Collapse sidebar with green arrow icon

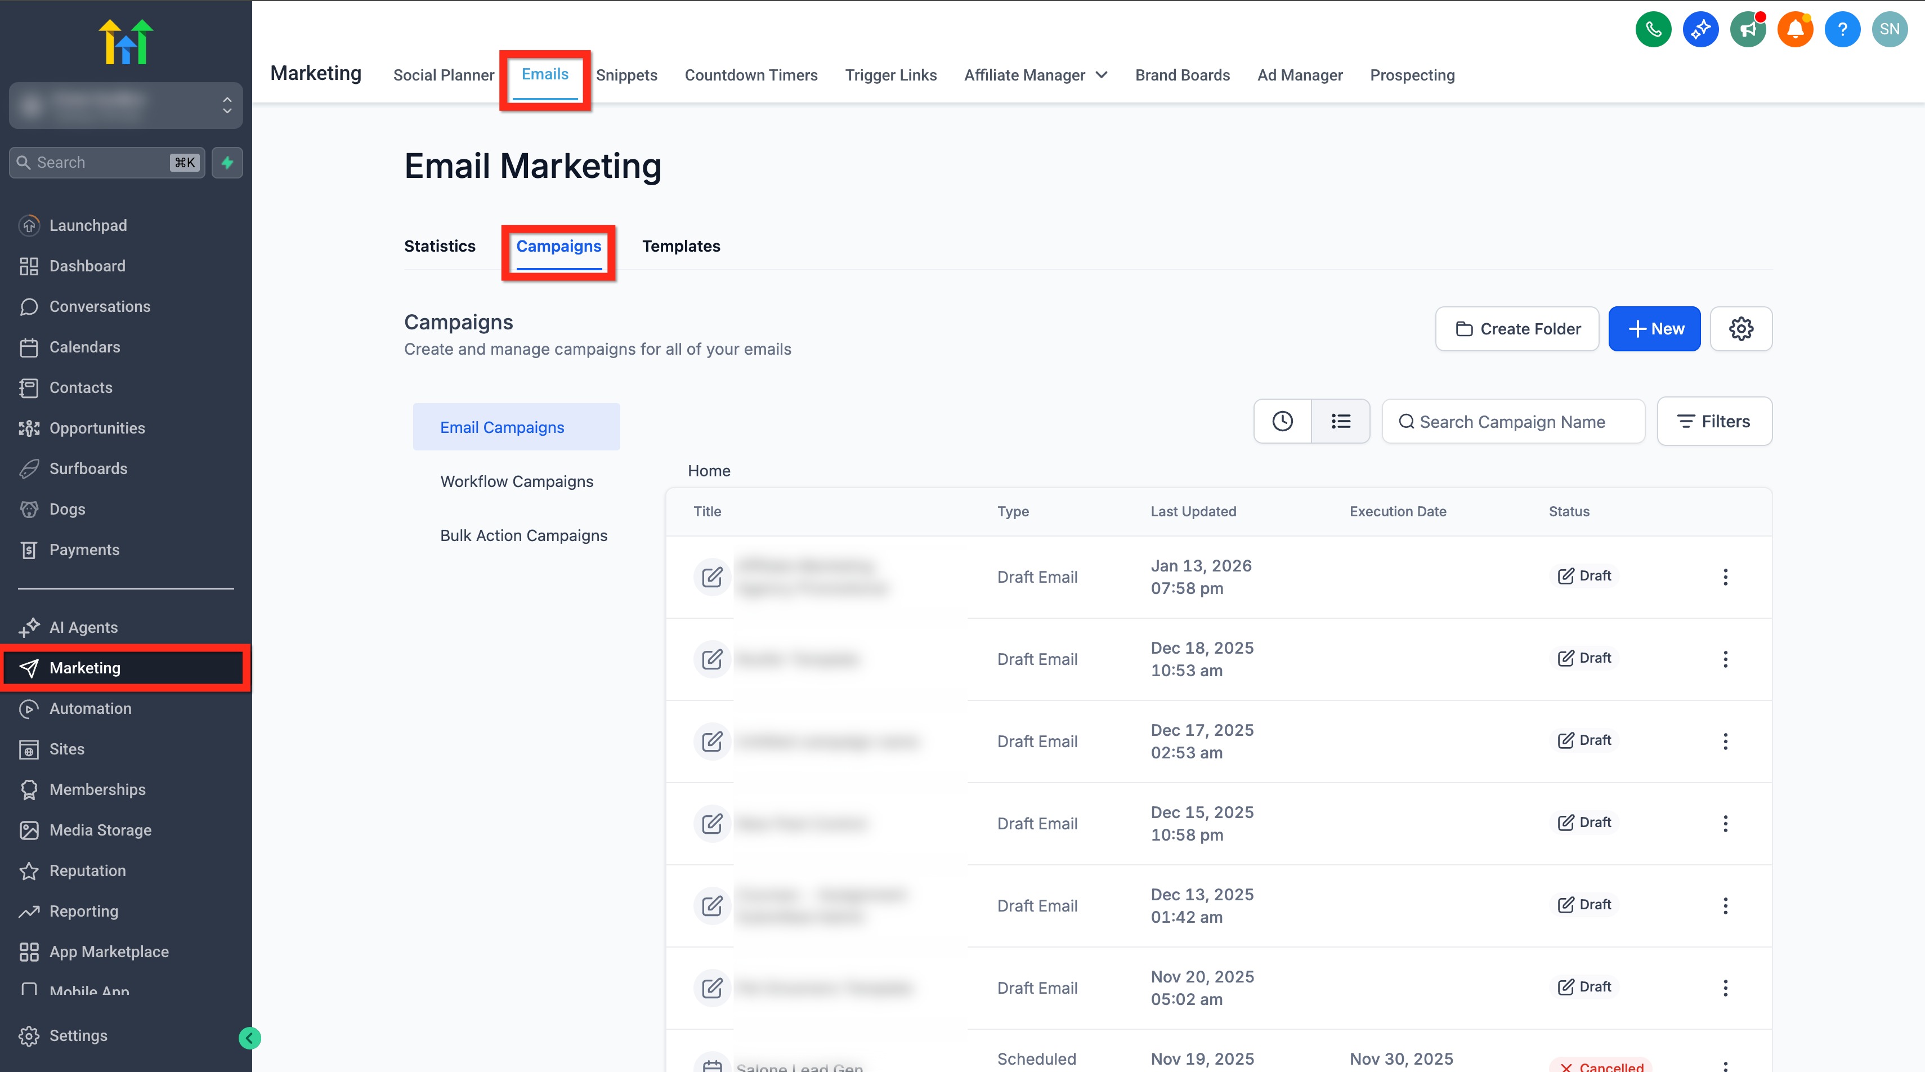(x=249, y=1038)
